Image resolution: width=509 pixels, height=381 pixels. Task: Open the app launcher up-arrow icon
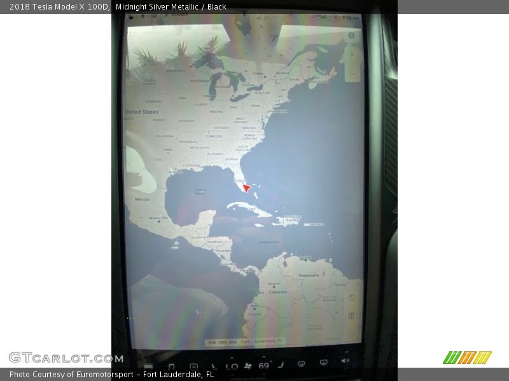pos(193,366)
